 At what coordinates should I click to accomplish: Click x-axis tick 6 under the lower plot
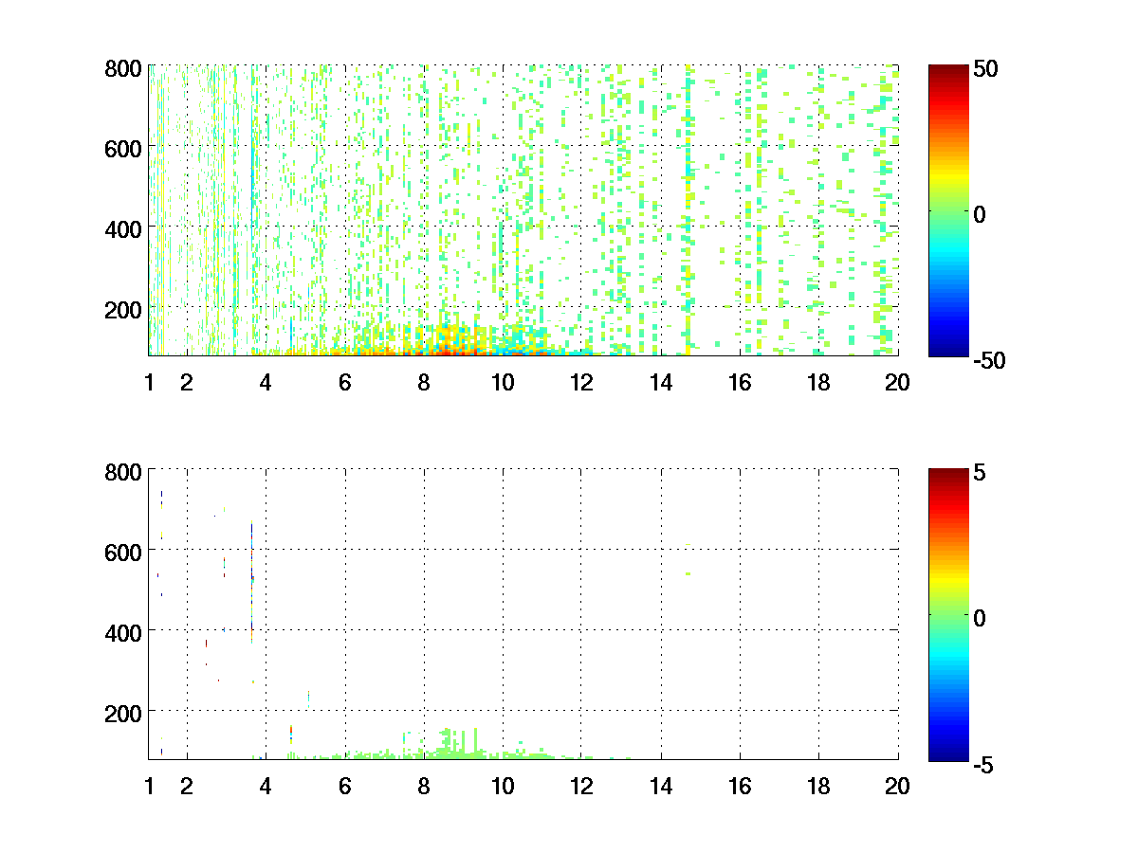pos(345,786)
